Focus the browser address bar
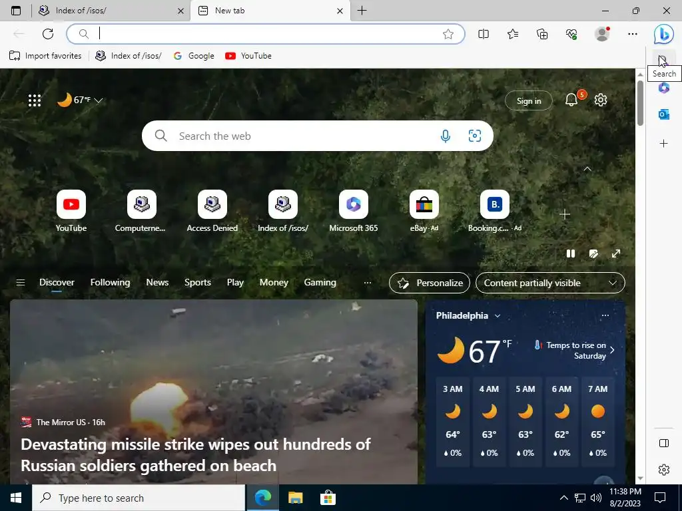This screenshot has height=511, width=682. click(265, 34)
